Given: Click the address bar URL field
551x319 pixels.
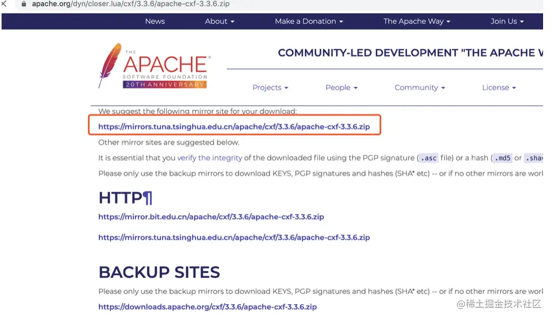Looking at the screenshot, I should tap(131, 4).
